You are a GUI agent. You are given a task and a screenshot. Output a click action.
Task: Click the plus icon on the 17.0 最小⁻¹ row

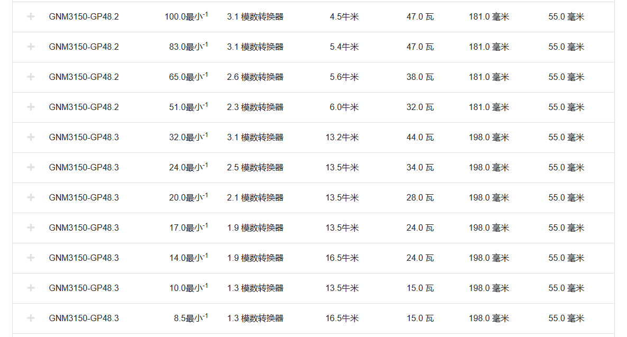[31, 227]
